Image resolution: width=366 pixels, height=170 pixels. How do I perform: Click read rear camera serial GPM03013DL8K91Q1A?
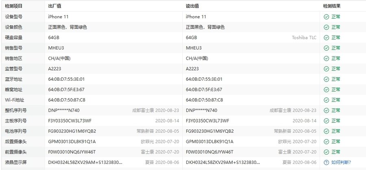click(209, 142)
